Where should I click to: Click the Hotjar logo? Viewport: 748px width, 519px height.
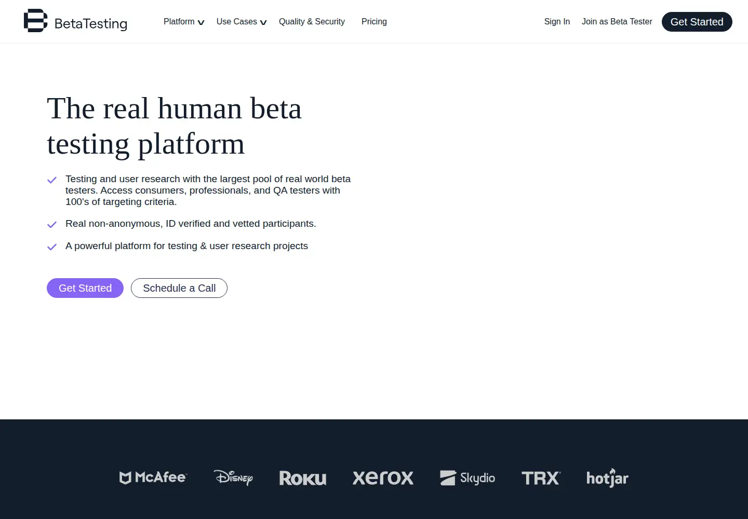coord(607,478)
